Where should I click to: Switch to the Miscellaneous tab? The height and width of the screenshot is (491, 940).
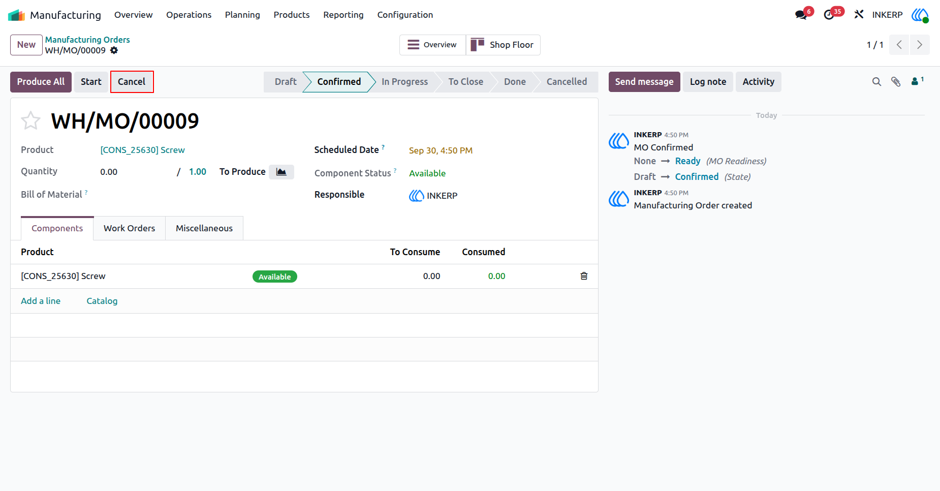[204, 228]
